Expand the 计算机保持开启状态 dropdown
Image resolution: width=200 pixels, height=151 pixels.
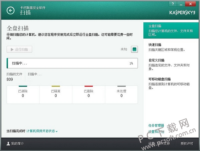pyautogui.click(x=42, y=131)
